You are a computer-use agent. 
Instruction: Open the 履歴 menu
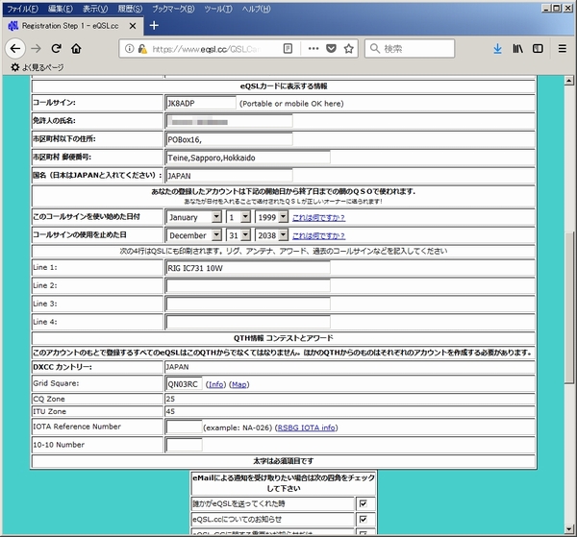tap(130, 9)
